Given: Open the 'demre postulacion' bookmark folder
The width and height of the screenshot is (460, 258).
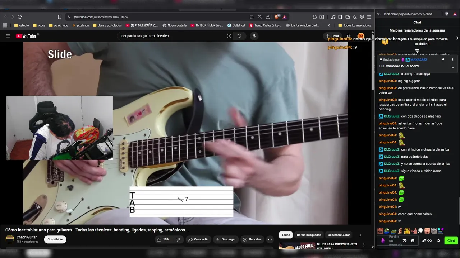Looking at the screenshot, I should [x=107, y=25].
